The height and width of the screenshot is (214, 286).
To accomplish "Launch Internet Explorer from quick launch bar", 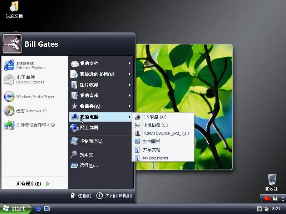I will click(x=38, y=209).
